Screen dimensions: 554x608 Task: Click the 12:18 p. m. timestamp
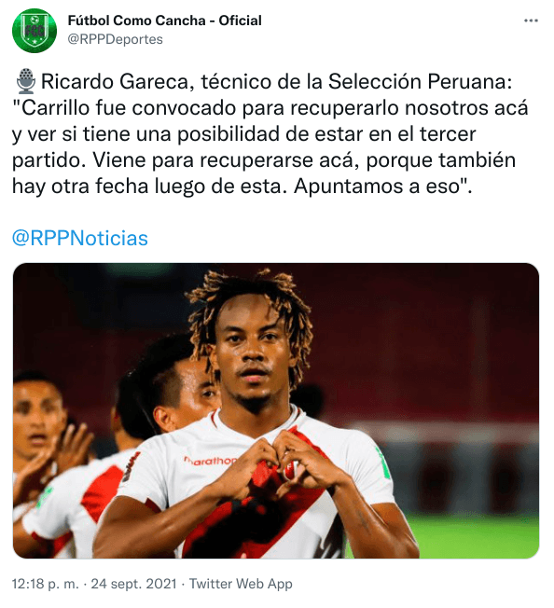click(46, 584)
